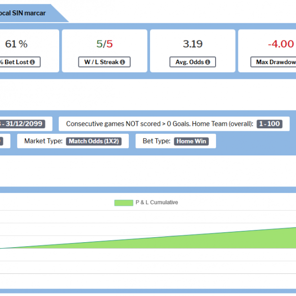
Task: Click info icon beside W / L Streak
Action: tap(122, 62)
